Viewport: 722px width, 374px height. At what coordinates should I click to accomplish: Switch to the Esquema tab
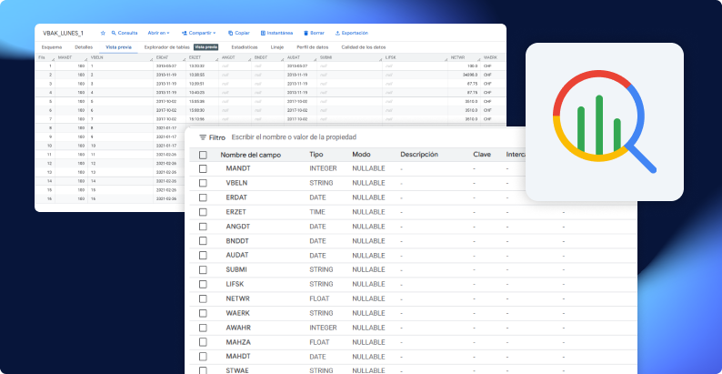coord(52,47)
